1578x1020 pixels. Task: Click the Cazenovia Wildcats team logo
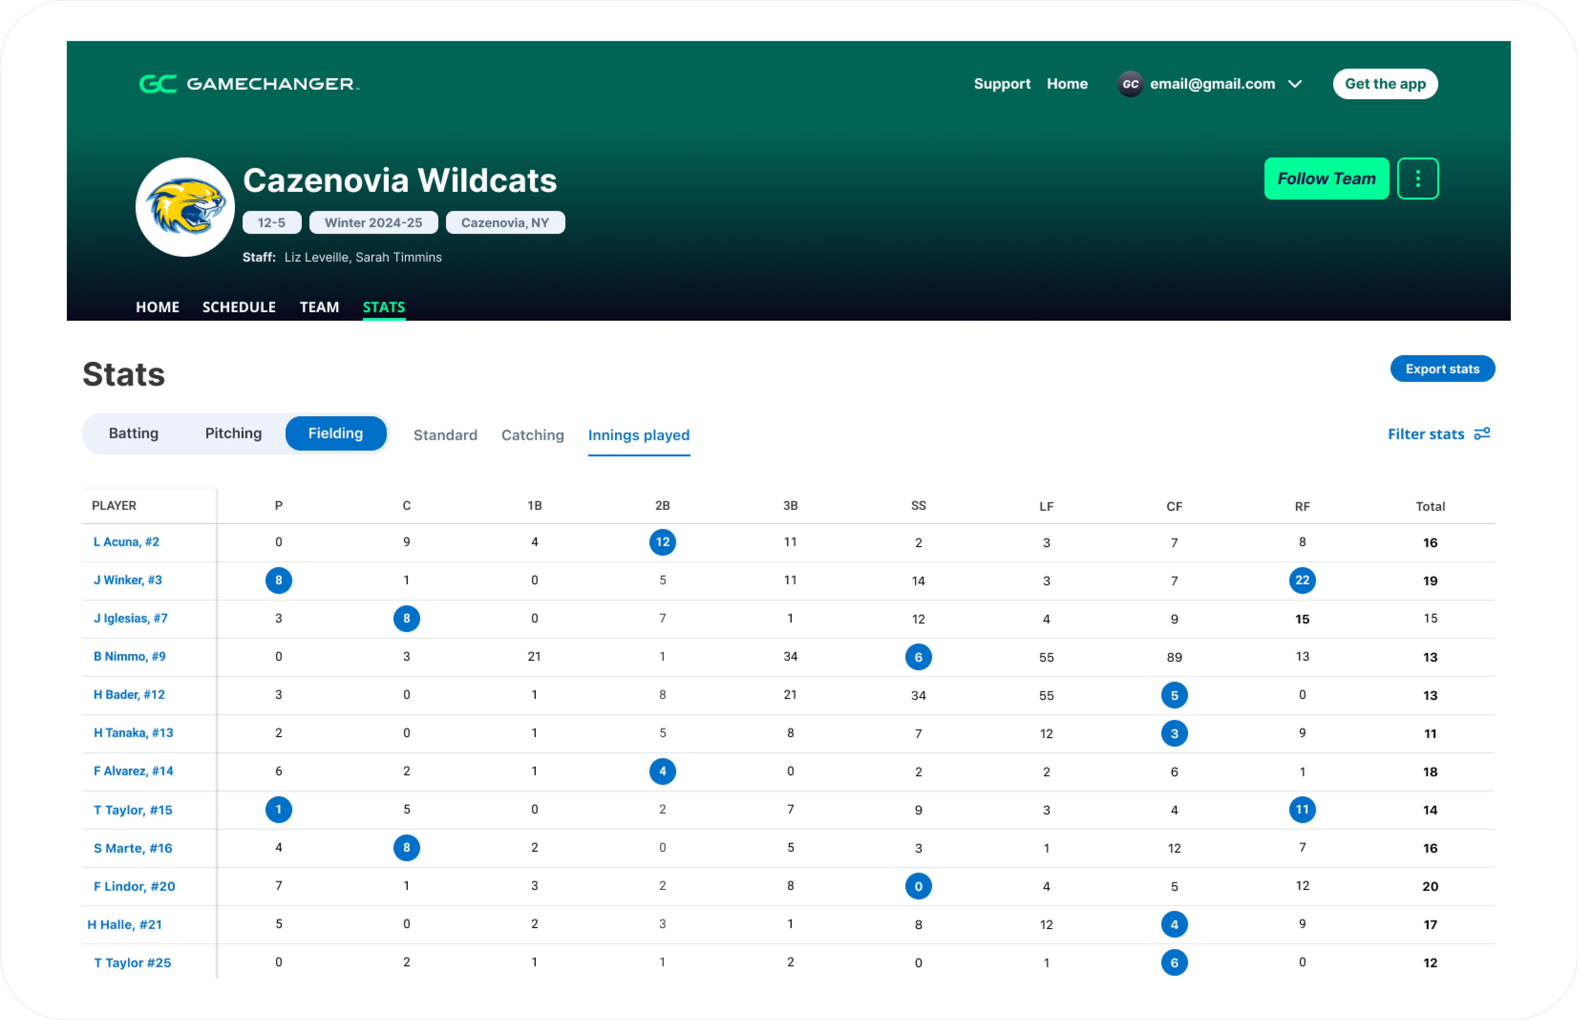pos(186,207)
